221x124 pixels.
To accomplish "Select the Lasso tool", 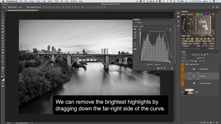I will point(3,20).
